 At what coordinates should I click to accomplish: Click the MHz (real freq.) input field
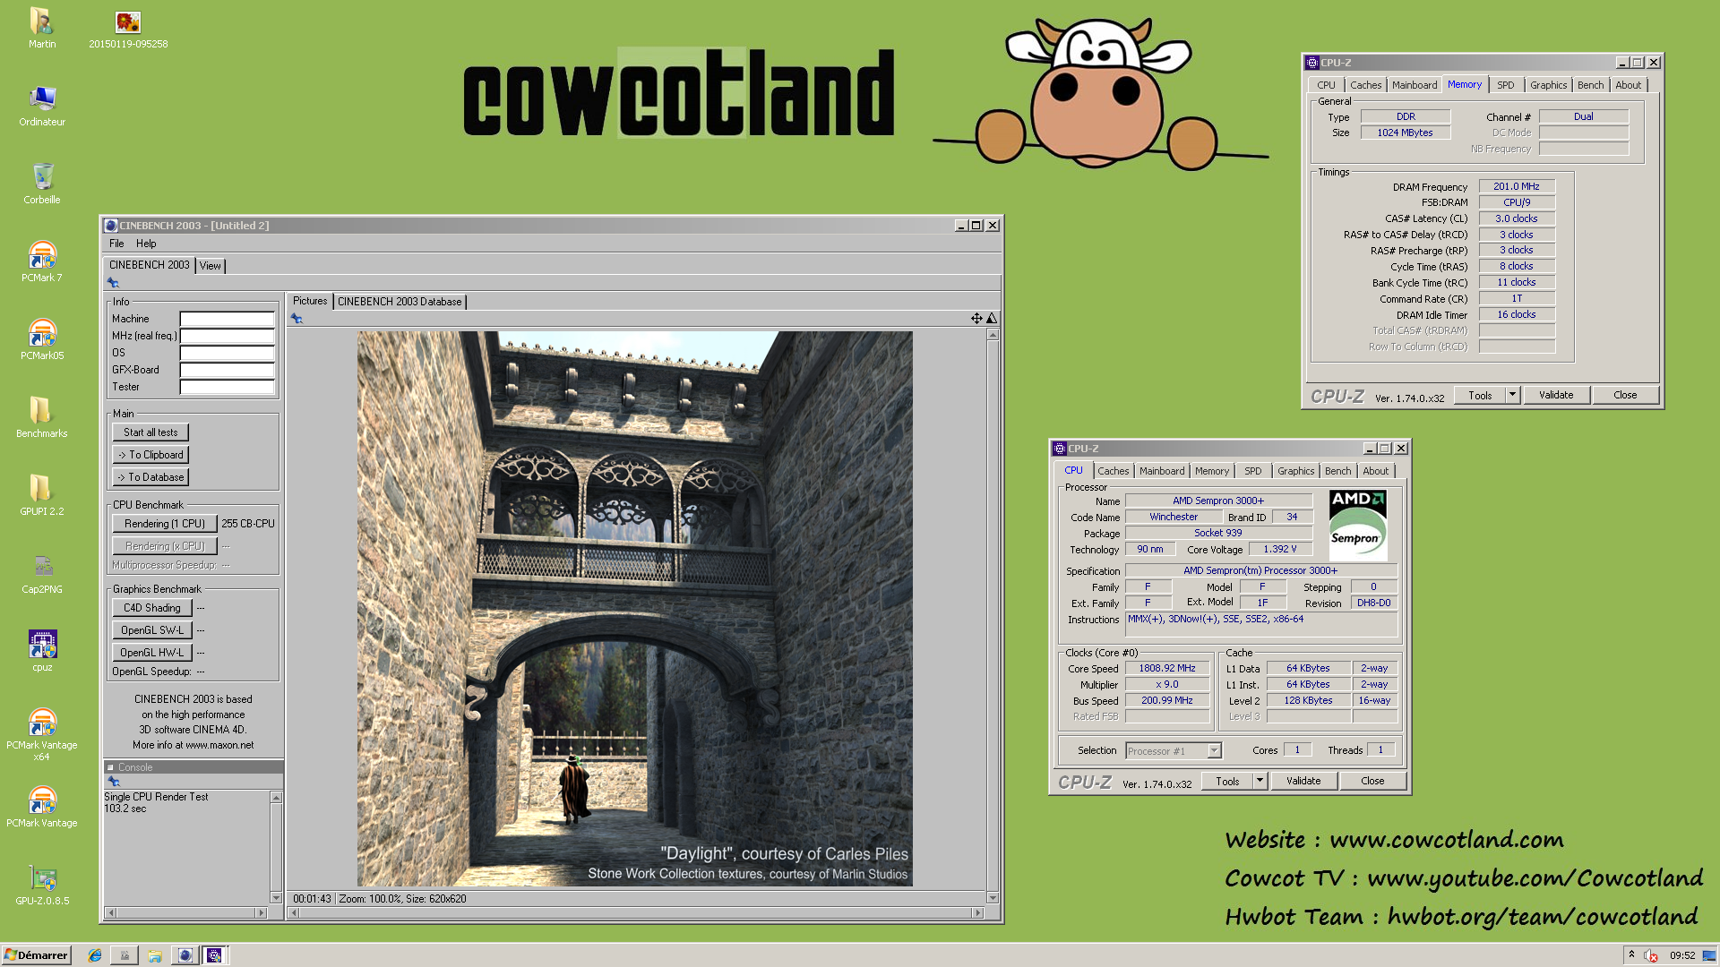[227, 336]
